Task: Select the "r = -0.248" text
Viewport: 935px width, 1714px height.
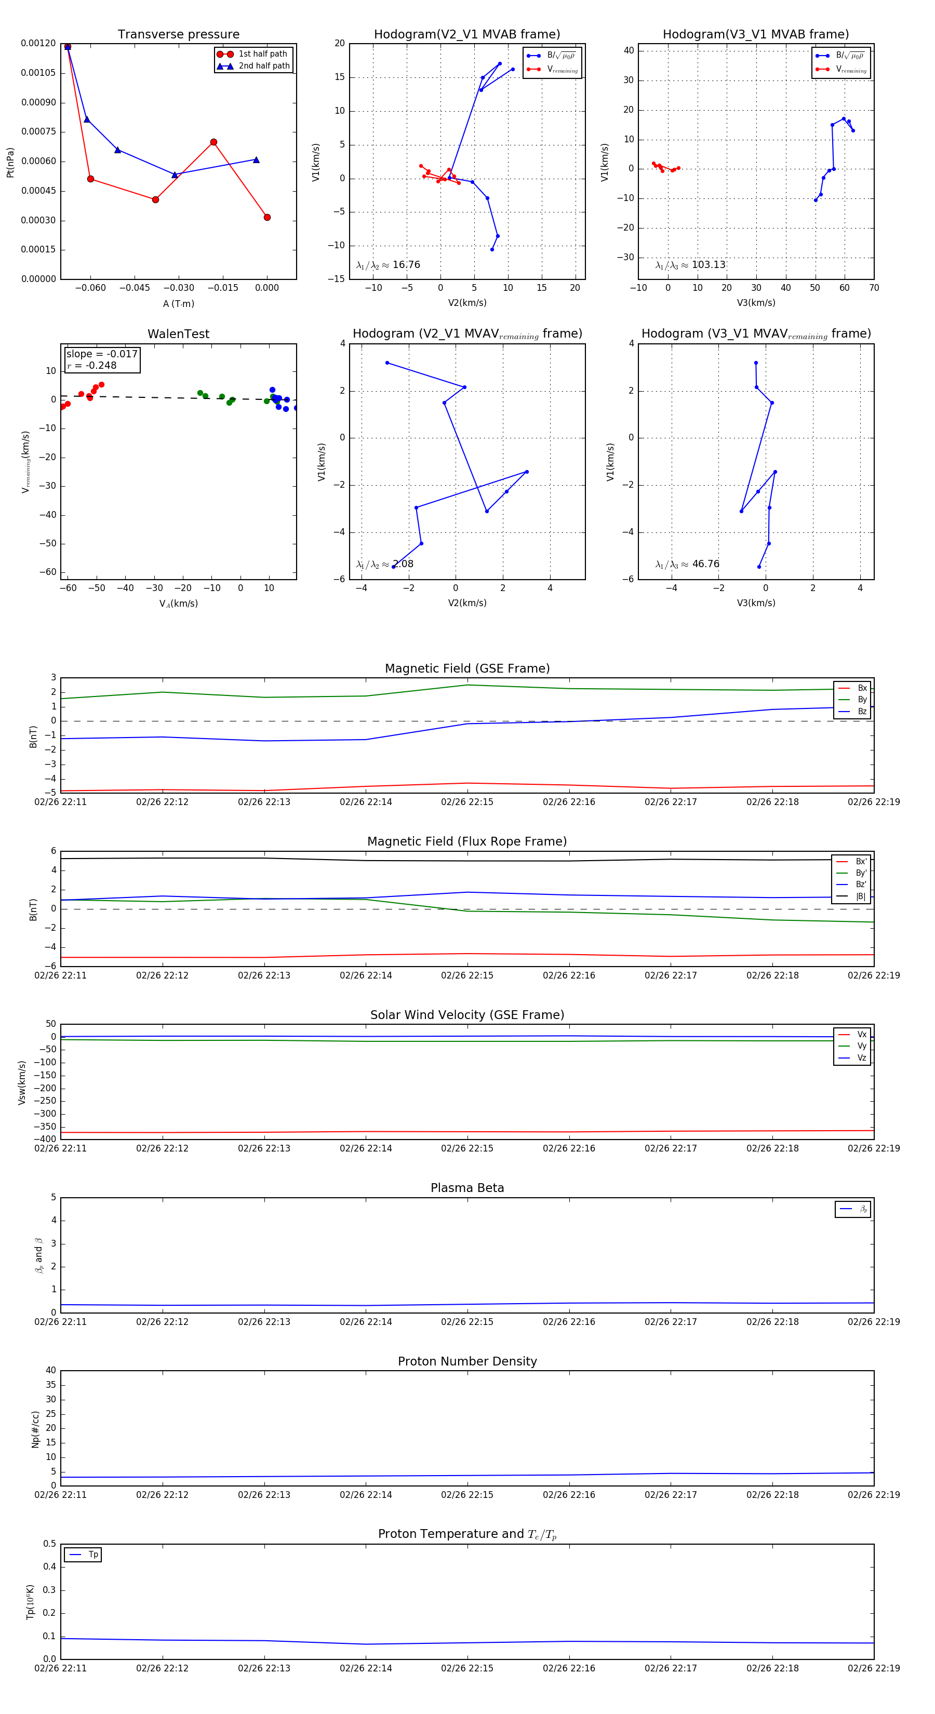Action: [x=92, y=365]
